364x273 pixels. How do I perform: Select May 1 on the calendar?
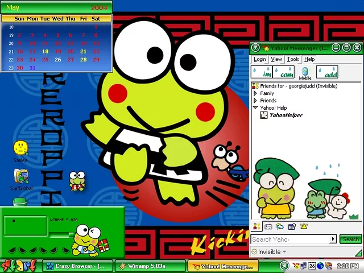coord(96,27)
